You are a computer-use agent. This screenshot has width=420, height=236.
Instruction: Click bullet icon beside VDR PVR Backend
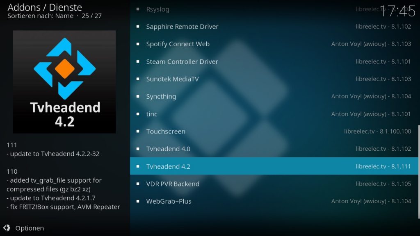point(138,184)
